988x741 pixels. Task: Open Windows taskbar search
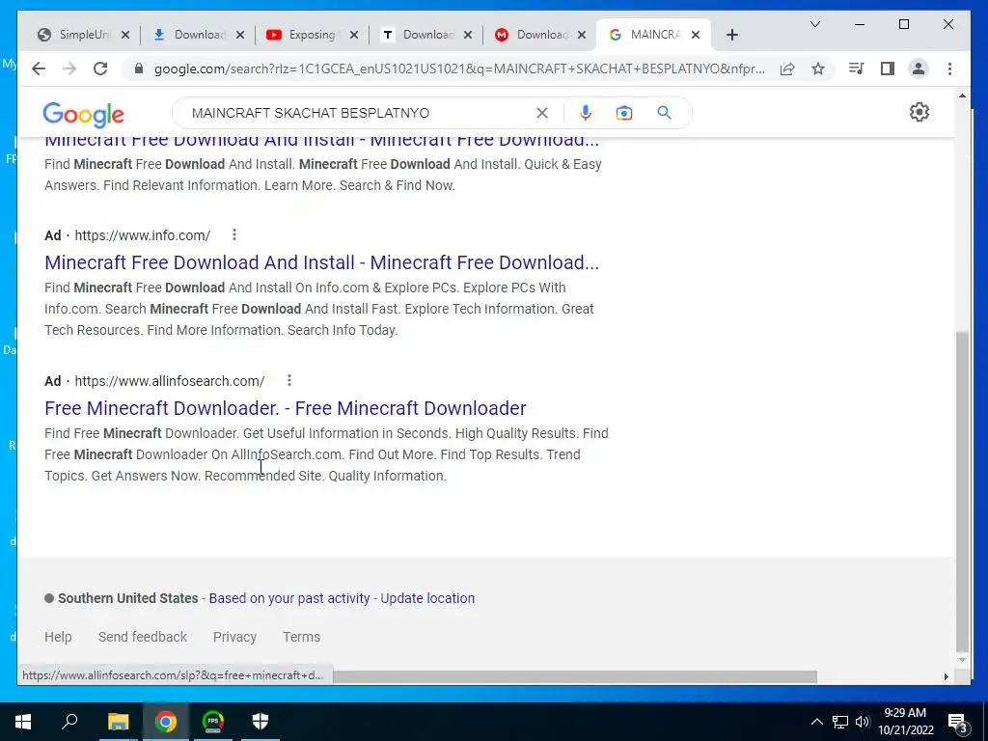tap(69, 722)
